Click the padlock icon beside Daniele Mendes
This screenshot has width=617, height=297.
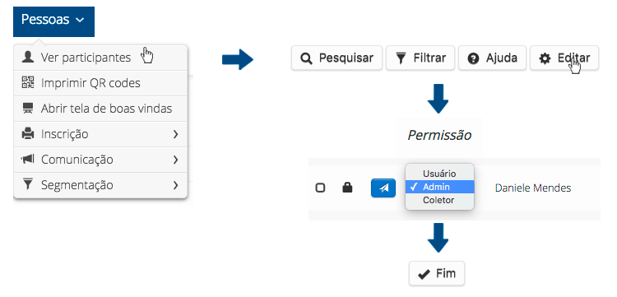coord(347,188)
